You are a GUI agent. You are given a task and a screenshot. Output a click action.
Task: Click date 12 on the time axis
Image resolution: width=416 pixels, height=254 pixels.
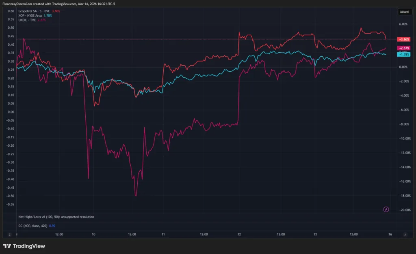click(x=239, y=234)
